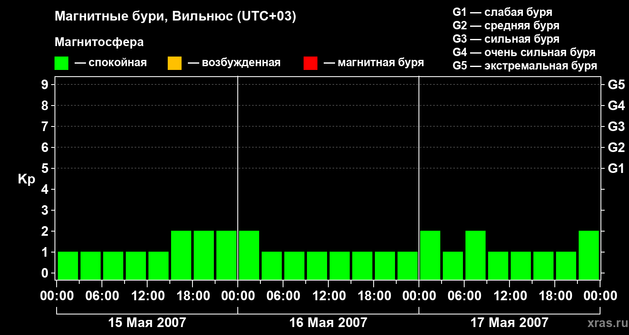The width and height of the screenshot is (629, 335).
Task: Click the '15 Мая 2007' date label
Action: point(147,322)
